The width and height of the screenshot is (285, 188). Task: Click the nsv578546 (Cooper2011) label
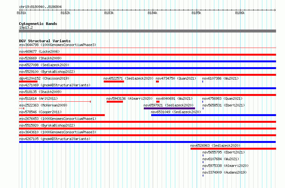(40, 112)
